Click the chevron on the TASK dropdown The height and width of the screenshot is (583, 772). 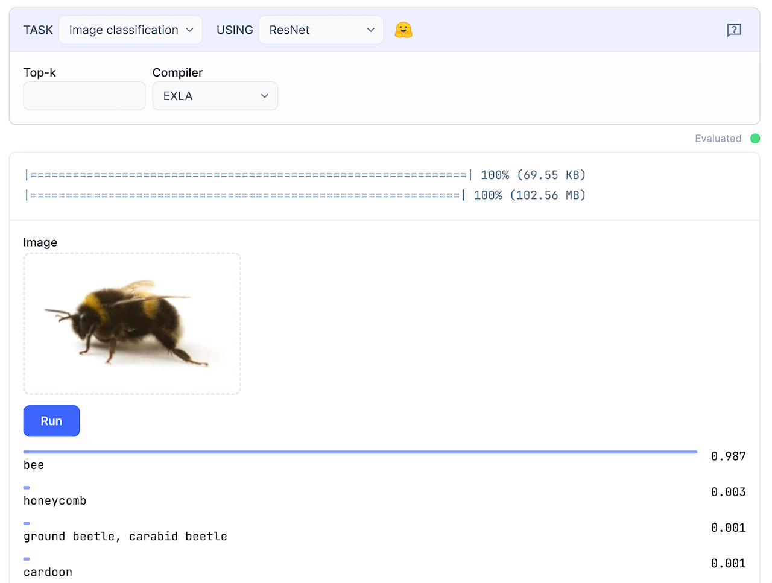coord(190,30)
